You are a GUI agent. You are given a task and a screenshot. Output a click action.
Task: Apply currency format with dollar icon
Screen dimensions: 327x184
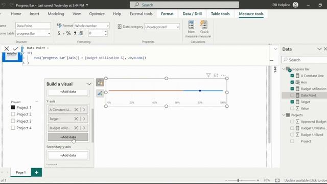point(59,33)
